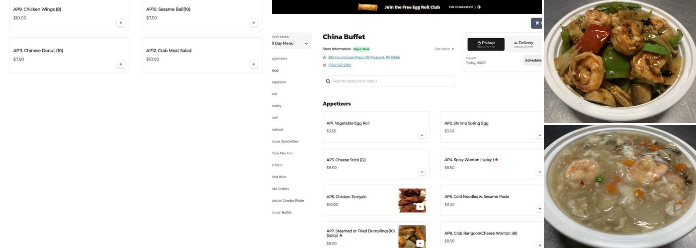Go to Fried Rice category
This screenshot has width=696, height=248.
click(279, 177)
